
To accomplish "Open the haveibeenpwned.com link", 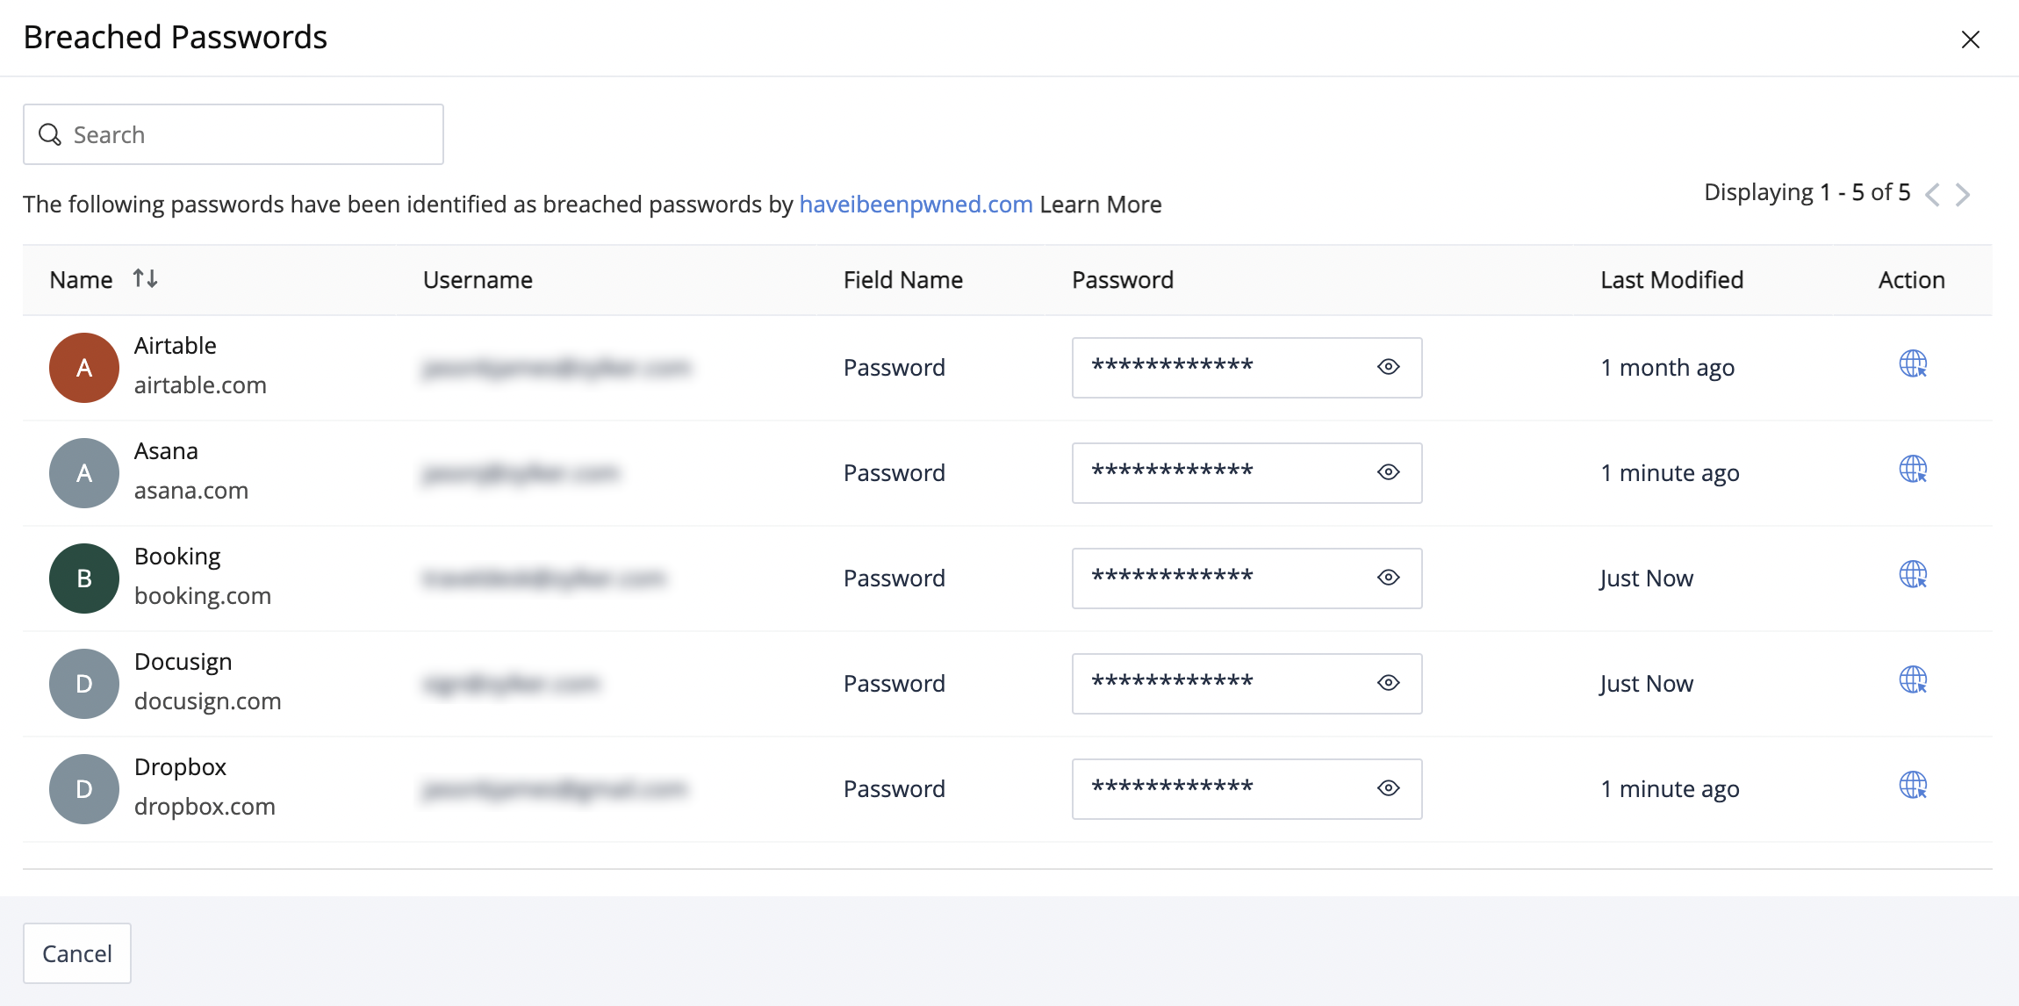I will pyautogui.click(x=916, y=205).
